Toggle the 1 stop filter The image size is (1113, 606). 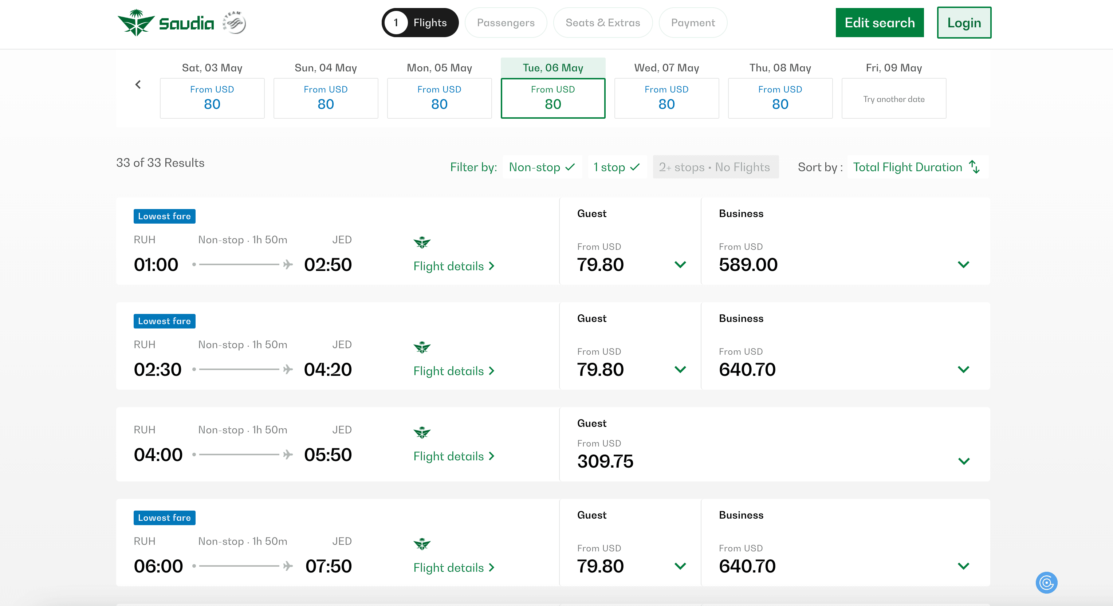pos(617,167)
